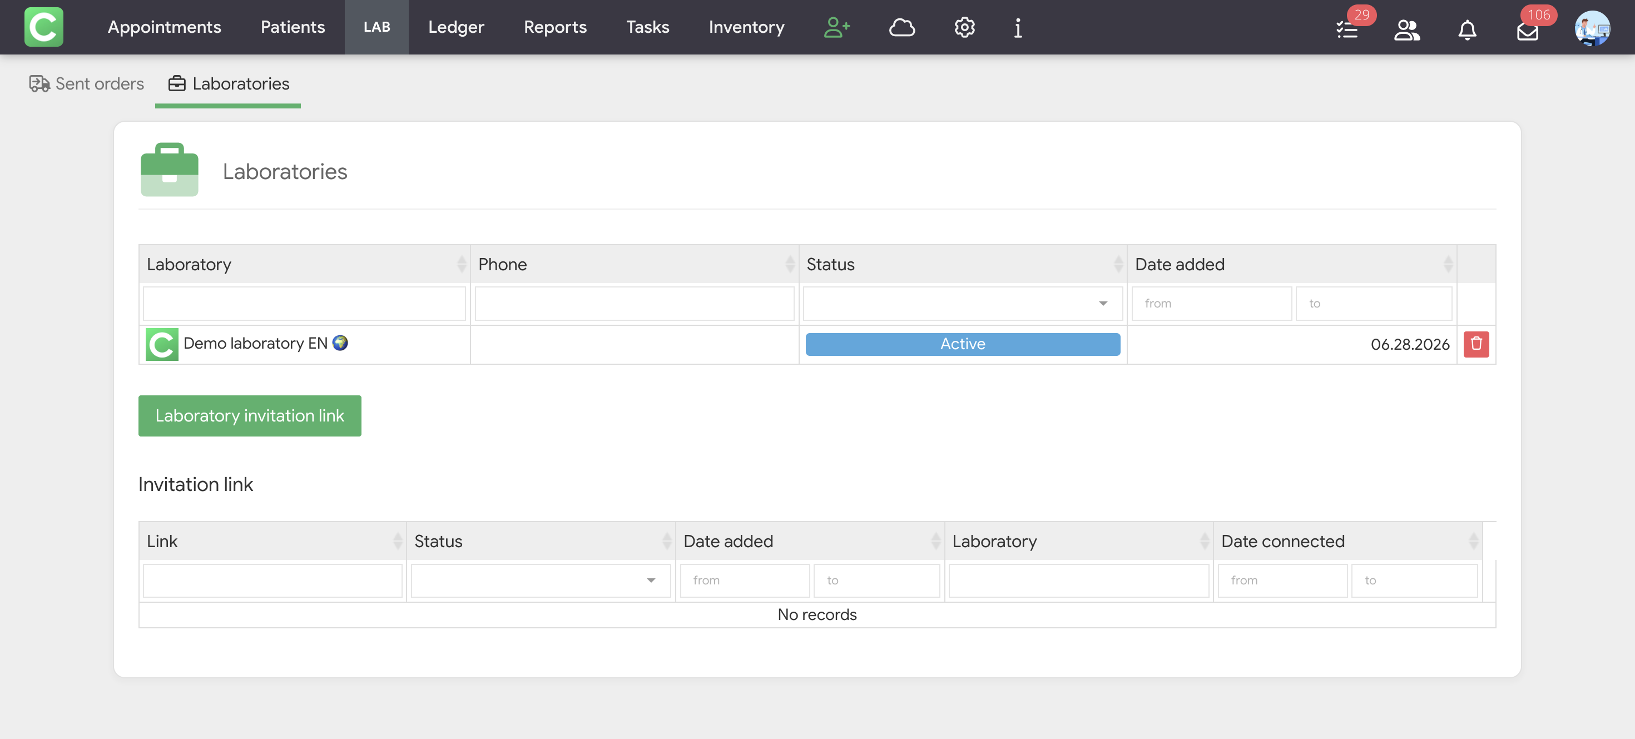Click the Active status badge
The width and height of the screenshot is (1635, 739).
click(962, 344)
